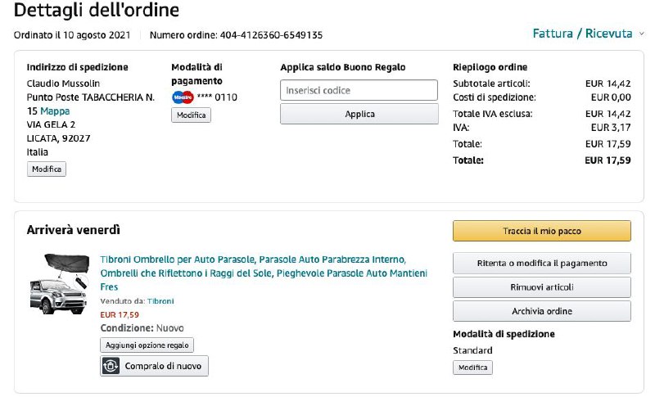
Task: Click the Dettagli dell'ordine heading
Action: coord(97,11)
